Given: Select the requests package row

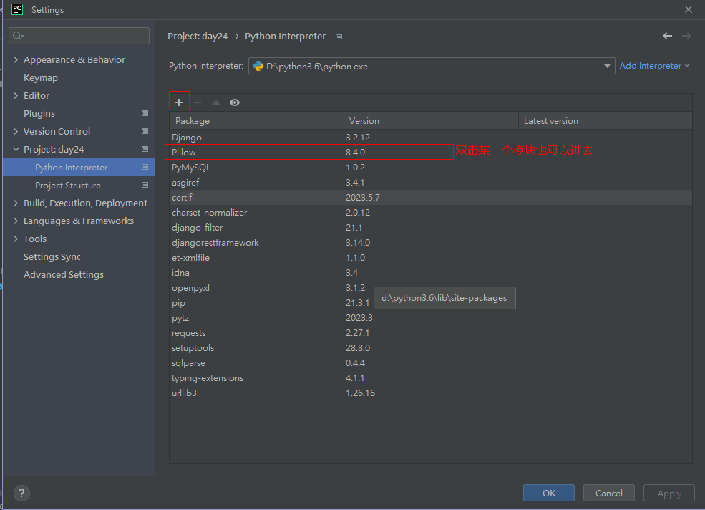Looking at the screenshot, I should tap(431, 333).
